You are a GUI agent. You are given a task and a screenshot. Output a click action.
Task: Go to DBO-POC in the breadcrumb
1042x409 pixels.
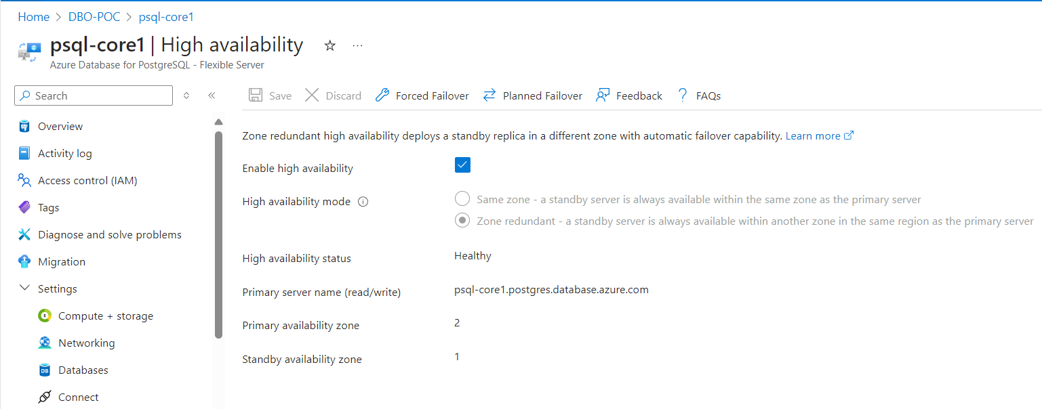tap(94, 17)
